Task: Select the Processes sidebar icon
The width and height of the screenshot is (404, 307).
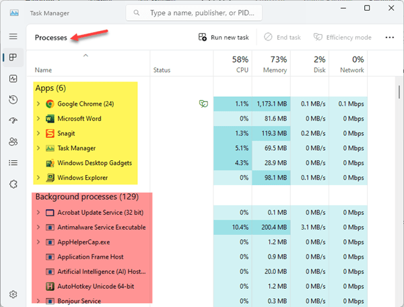Action: [13, 57]
